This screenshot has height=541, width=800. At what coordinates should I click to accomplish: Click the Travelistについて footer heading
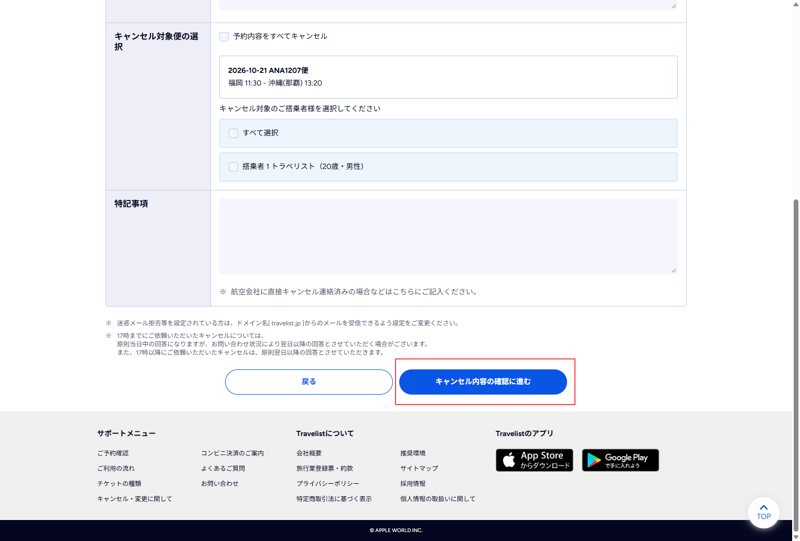coord(325,434)
